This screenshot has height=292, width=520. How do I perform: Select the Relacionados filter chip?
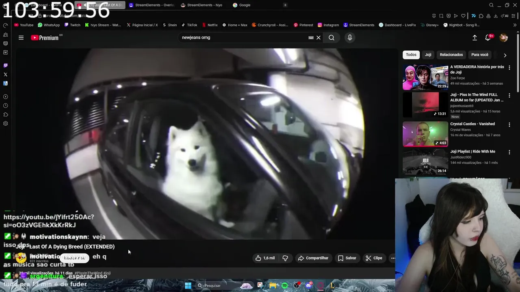(x=451, y=55)
